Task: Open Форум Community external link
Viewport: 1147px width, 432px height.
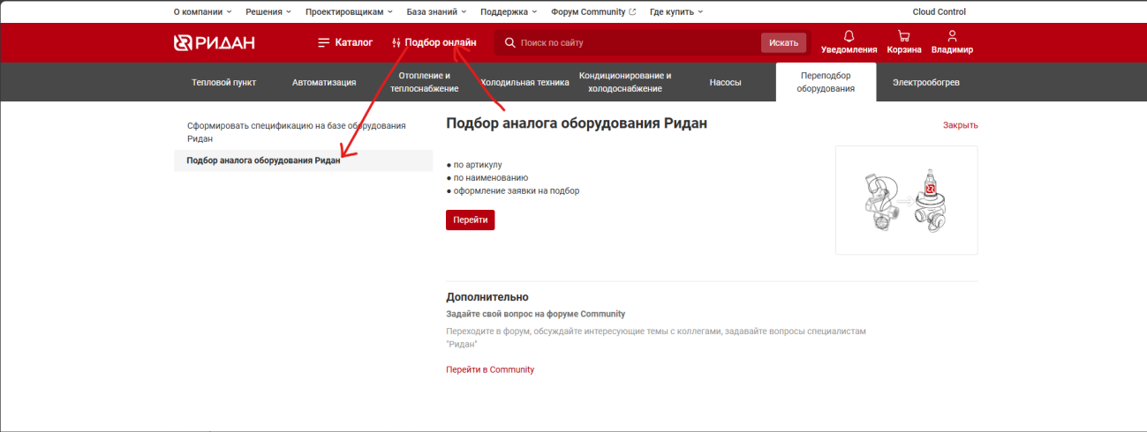Action: [x=593, y=11]
